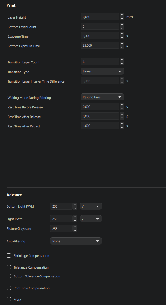Open the Bottom Light PWM unit dropdown
The width and height of the screenshot is (166, 305).
91,206
